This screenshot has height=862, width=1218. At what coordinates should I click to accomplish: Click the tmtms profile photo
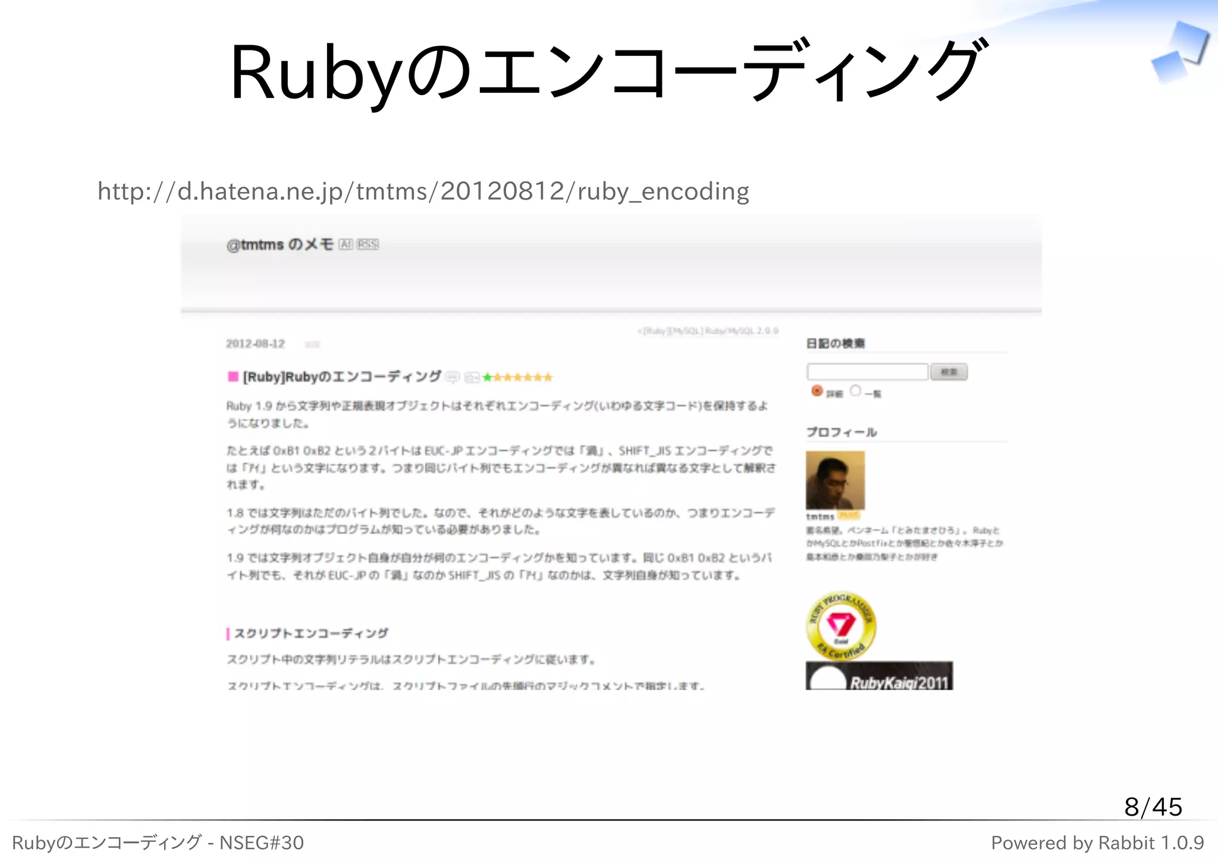835,480
